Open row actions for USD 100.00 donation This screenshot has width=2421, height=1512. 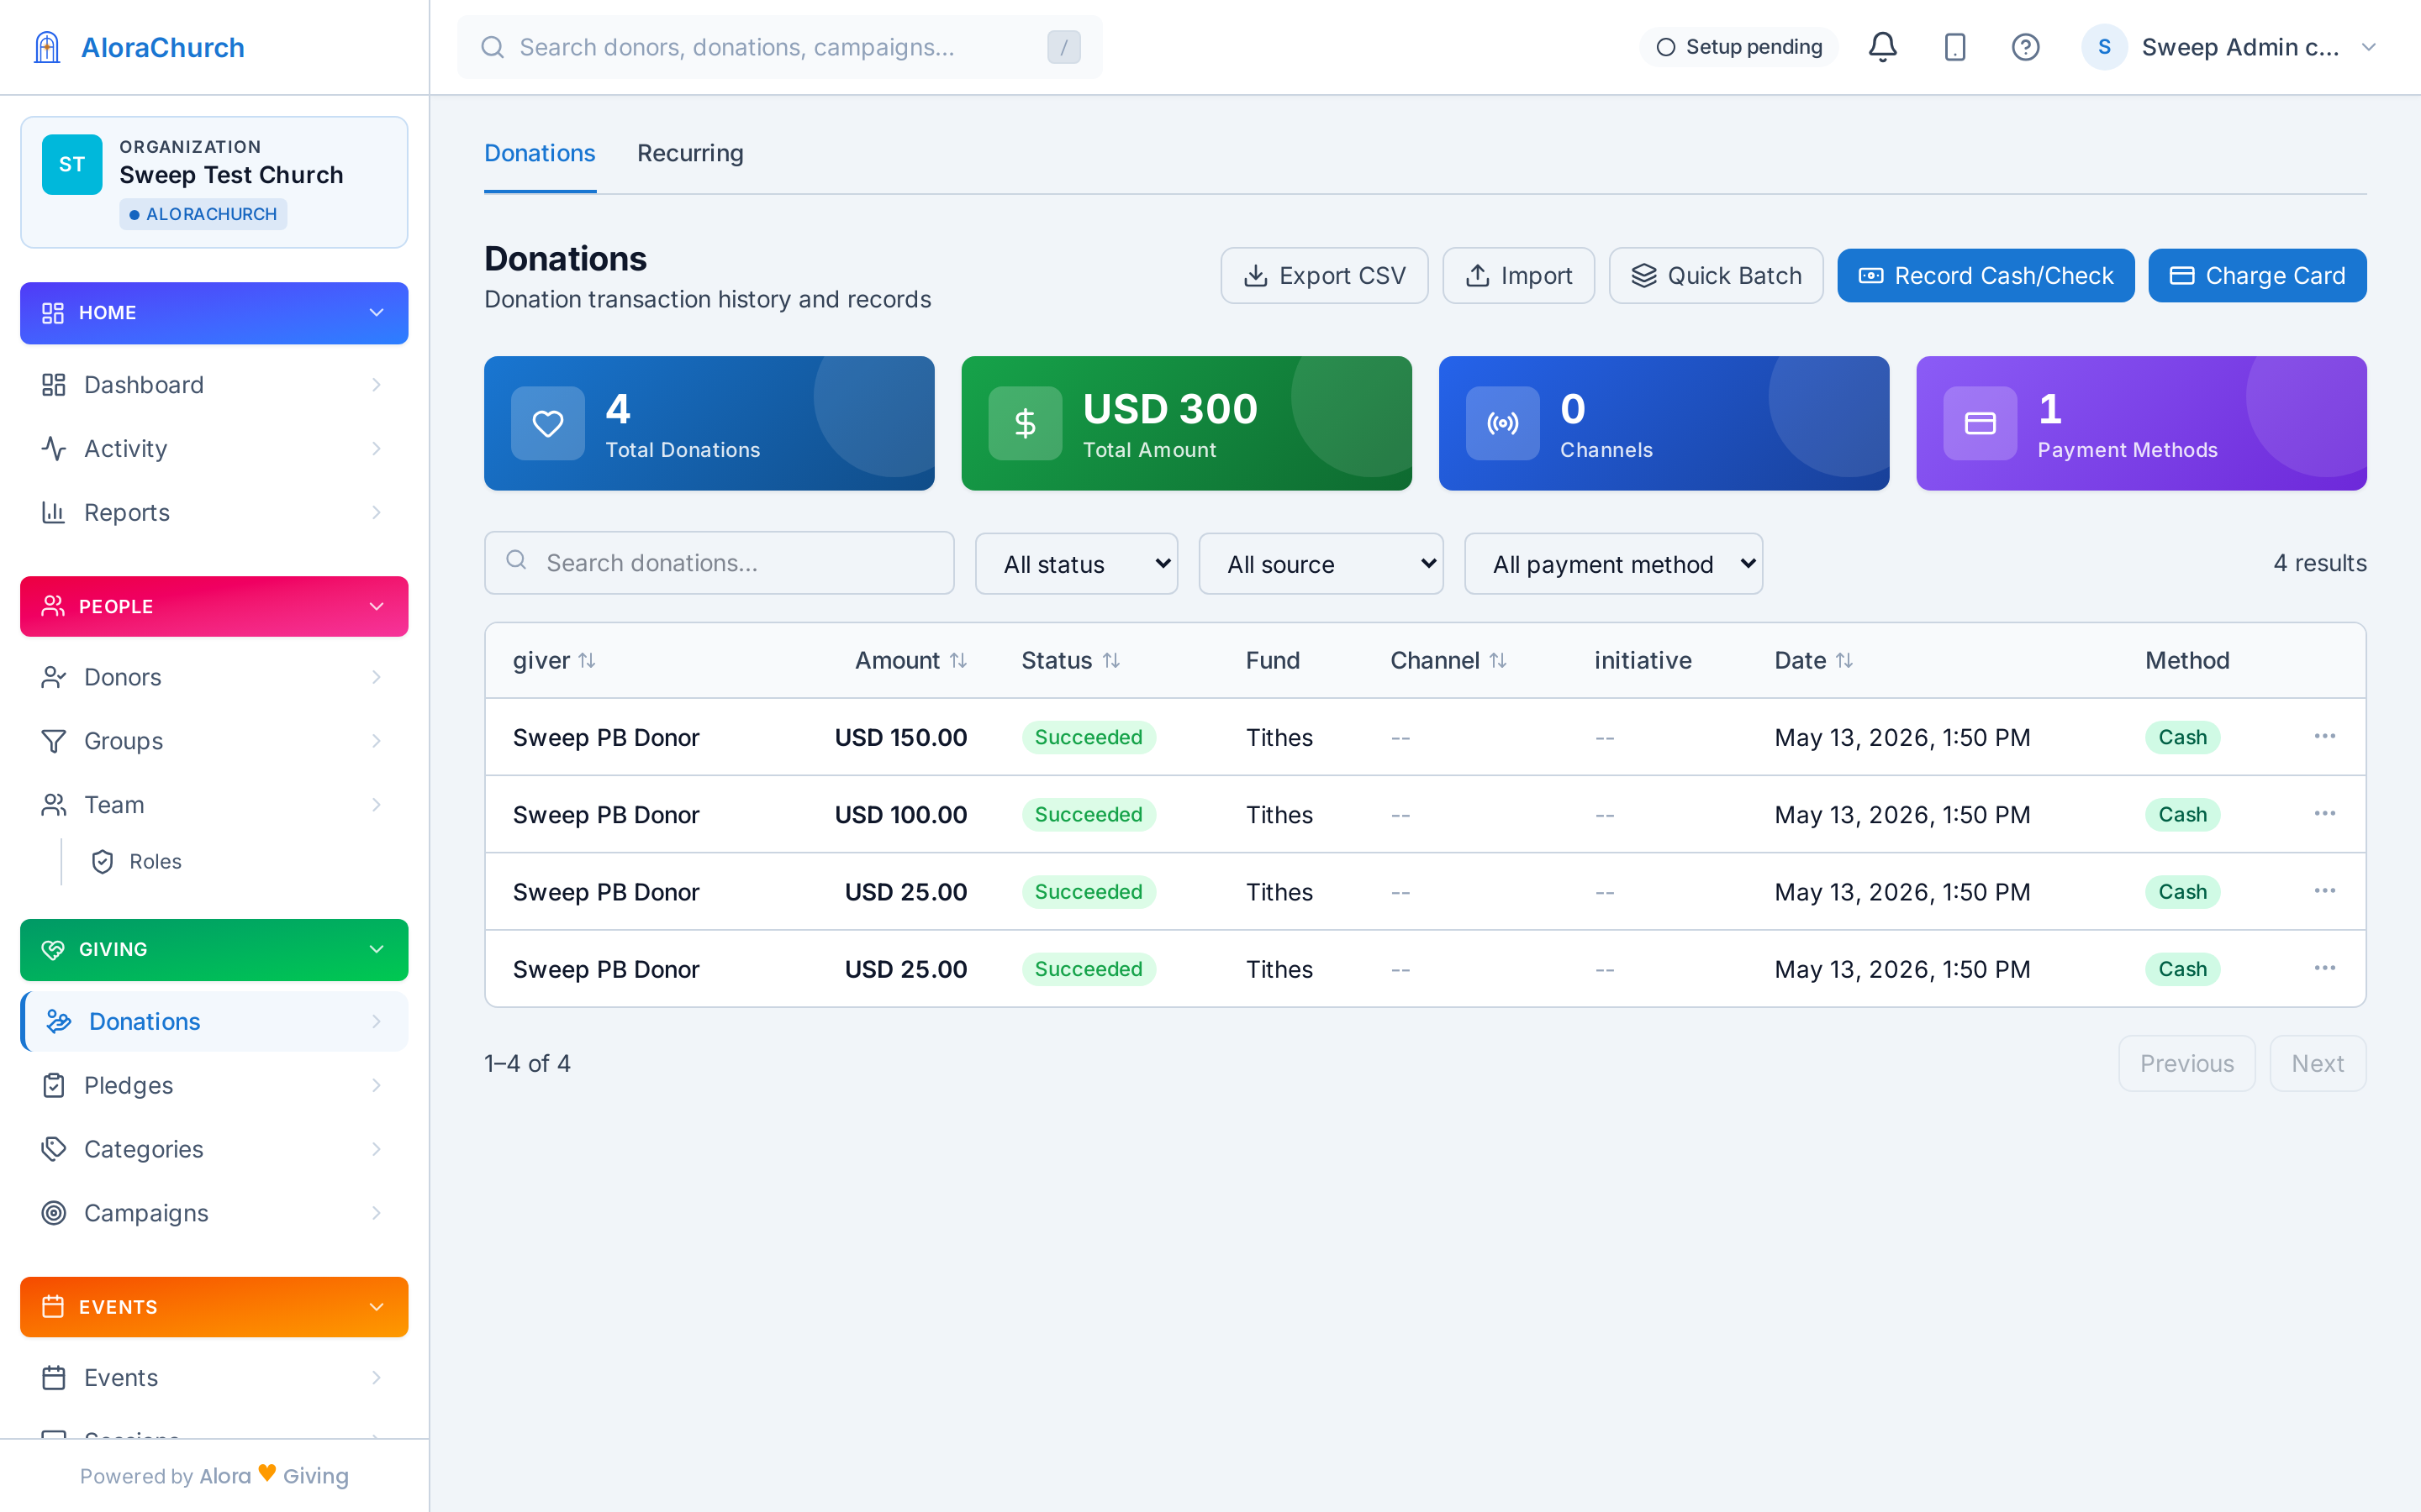pos(2325,814)
